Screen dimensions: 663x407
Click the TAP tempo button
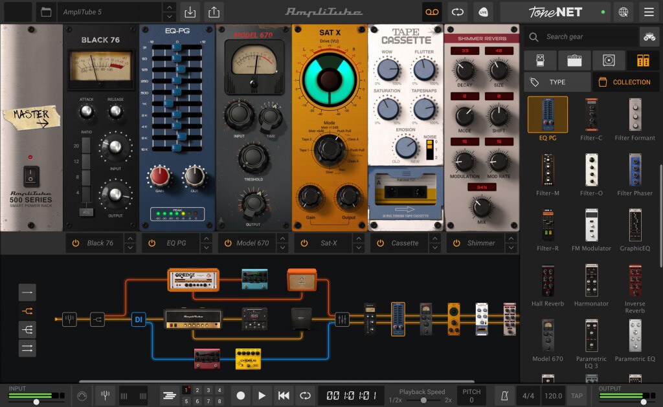(x=577, y=396)
